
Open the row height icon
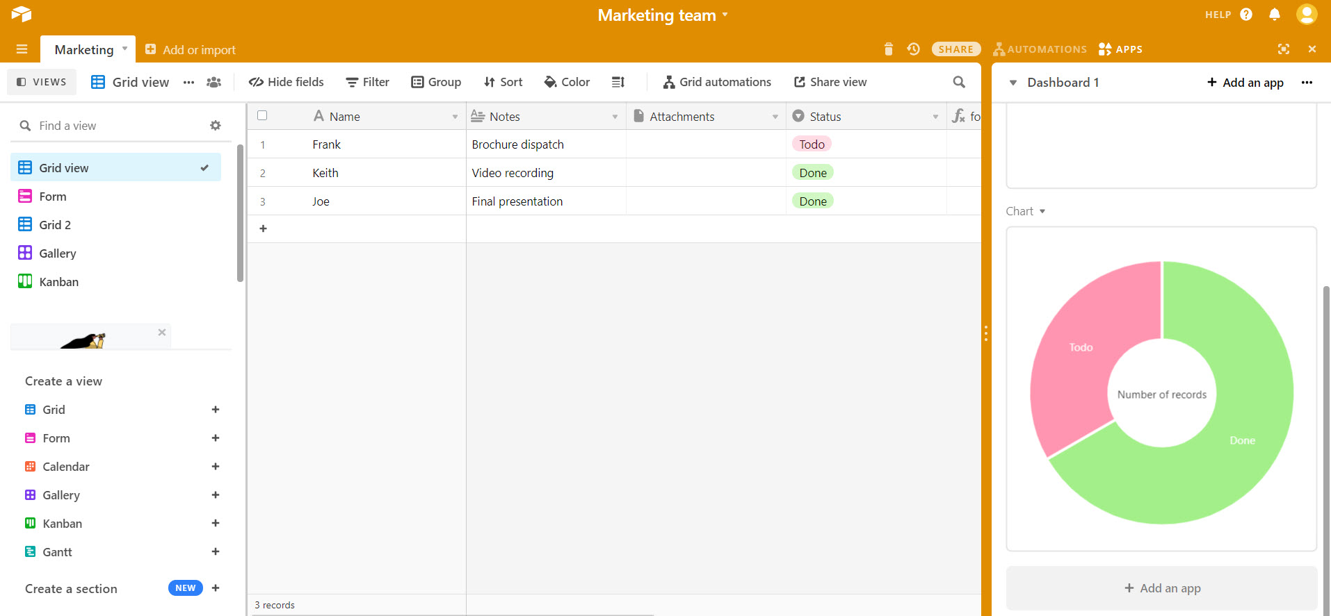click(618, 82)
